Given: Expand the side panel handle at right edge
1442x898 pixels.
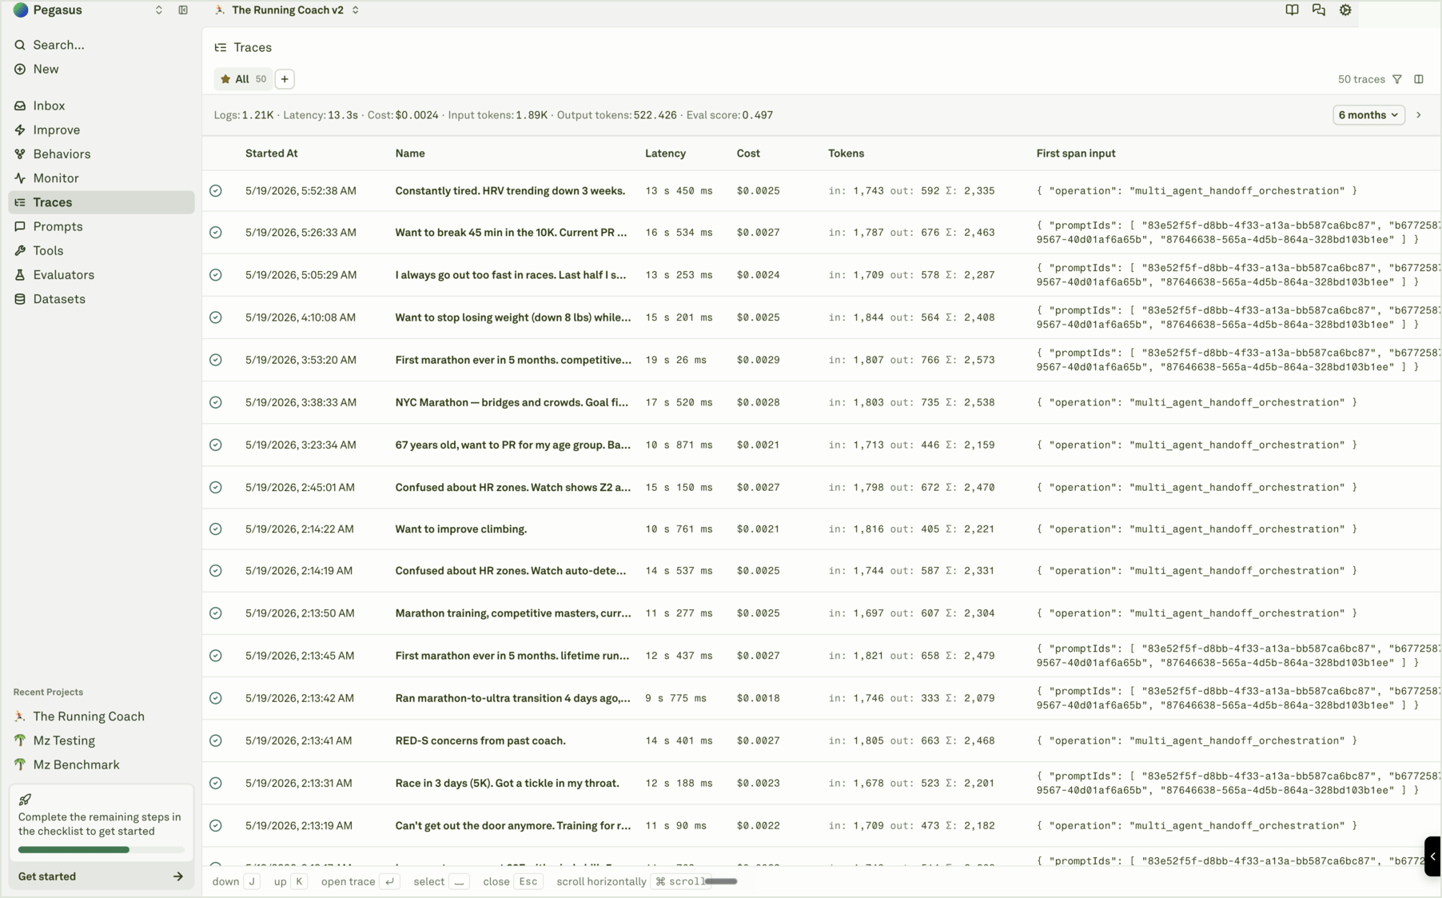Looking at the screenshot, I should click(x=1432, y=856).
